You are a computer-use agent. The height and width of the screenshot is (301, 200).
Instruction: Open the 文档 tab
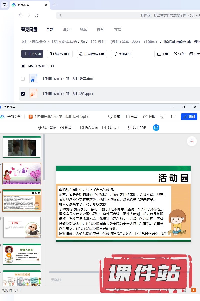pos(118,29)
